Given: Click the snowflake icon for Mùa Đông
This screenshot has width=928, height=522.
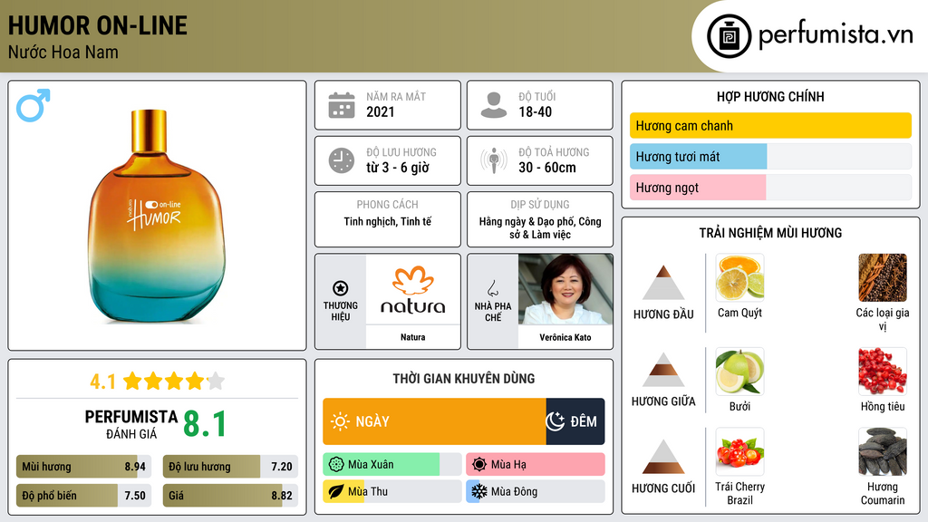Looking at the screenshot, I should point(479,492).
